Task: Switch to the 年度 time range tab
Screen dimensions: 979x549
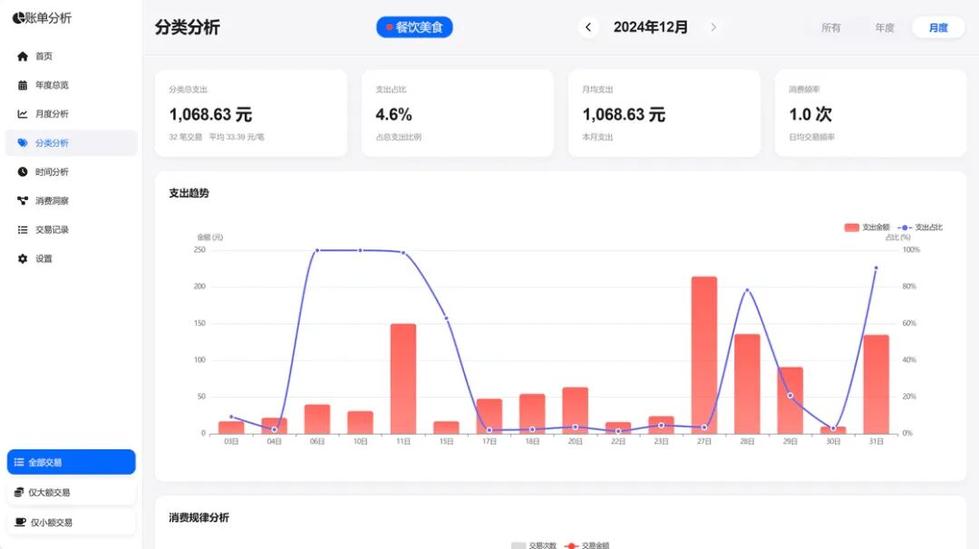Action: [884, 27]
